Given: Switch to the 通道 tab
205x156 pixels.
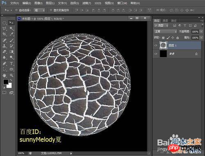Looking at the screenshot, I should coord(165,21).
